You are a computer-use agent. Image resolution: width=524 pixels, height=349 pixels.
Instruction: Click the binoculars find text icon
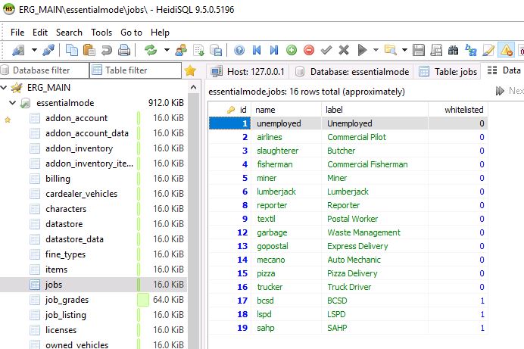click(453, 51)
